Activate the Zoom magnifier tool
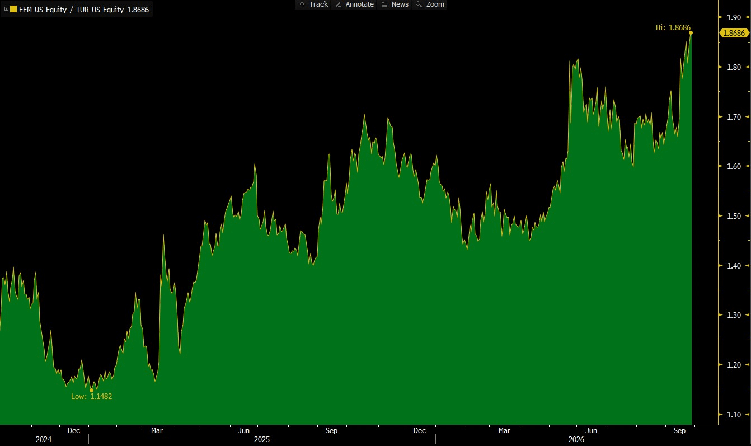This screenshot has width=751, height=446. tap(430, 4)
